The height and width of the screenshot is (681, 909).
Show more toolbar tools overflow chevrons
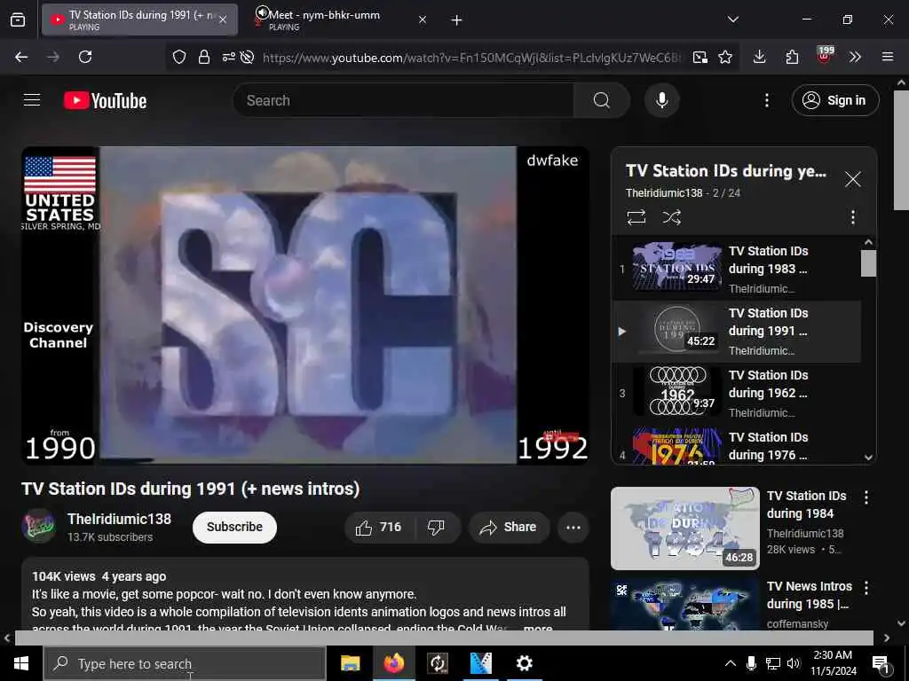[855, 57]
